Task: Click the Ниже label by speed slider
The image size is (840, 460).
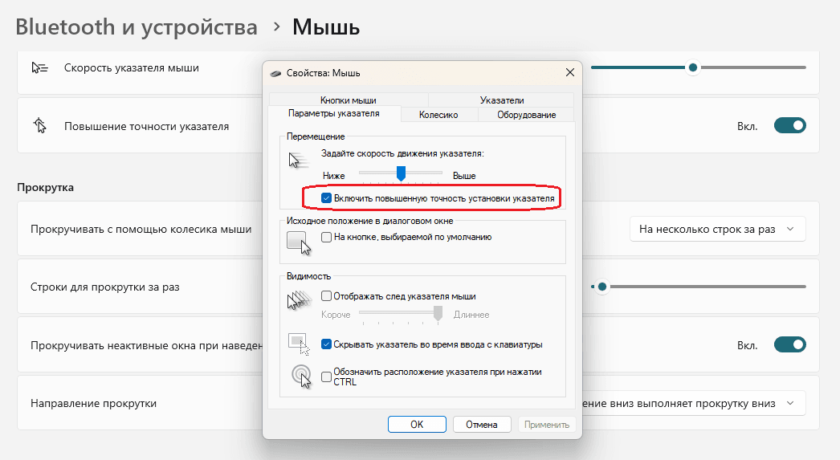Action: click(x=334, y=176)
